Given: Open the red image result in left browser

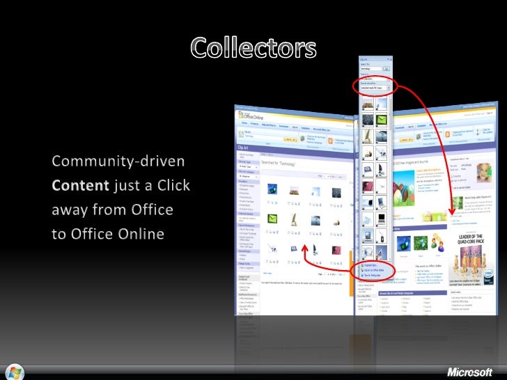Looking at the screenshot, I should pyautogui.click(x=336, y=251).
